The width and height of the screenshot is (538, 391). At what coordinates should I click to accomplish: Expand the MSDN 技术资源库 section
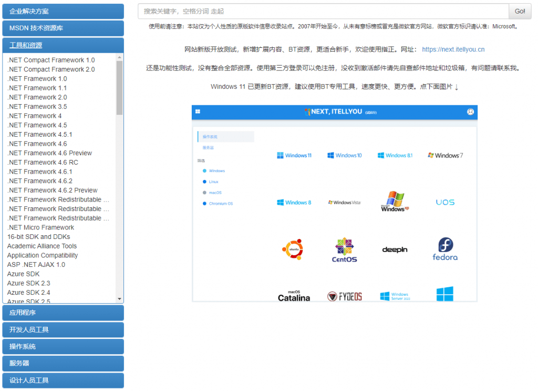63,28
